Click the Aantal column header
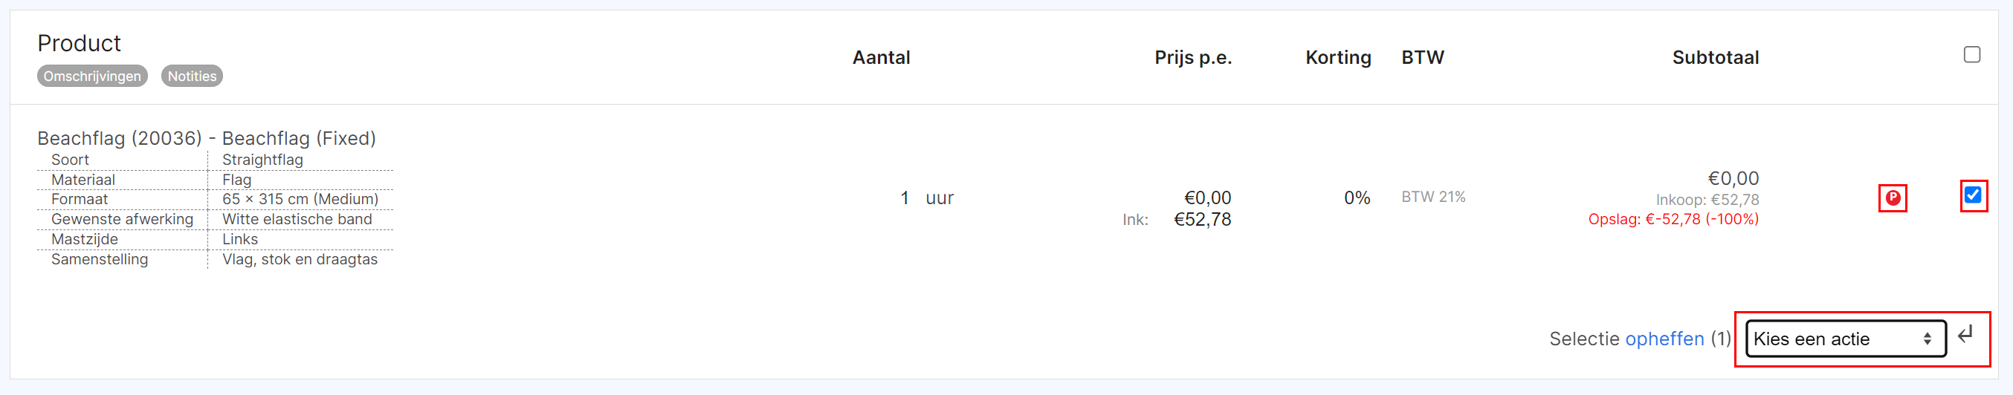The height and width of the screenshot is (395, 2013). coord(881,58)
